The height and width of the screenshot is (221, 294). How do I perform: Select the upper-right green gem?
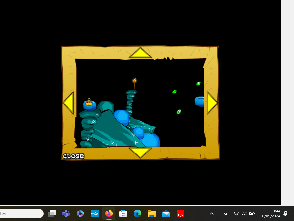(198, 84)
